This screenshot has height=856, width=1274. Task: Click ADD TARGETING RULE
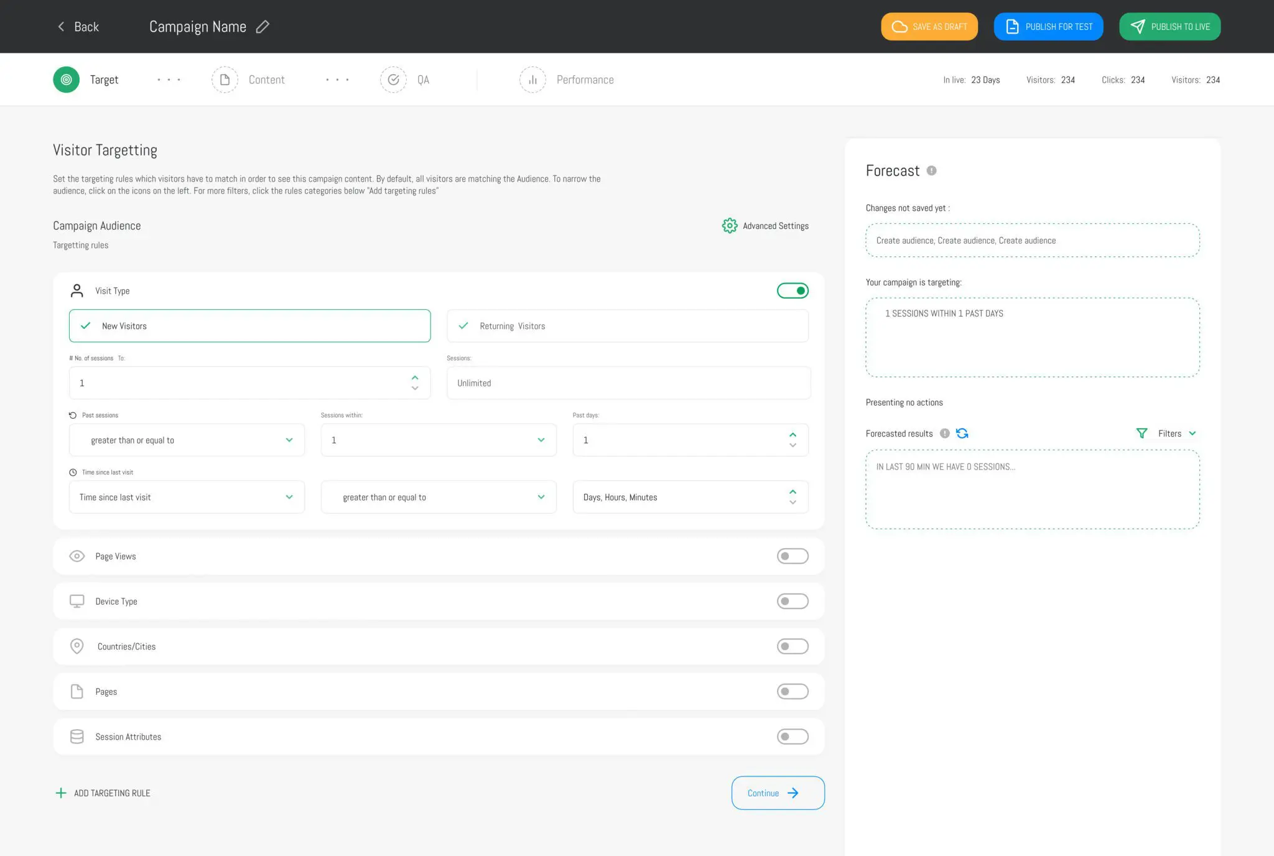(102, 793)
